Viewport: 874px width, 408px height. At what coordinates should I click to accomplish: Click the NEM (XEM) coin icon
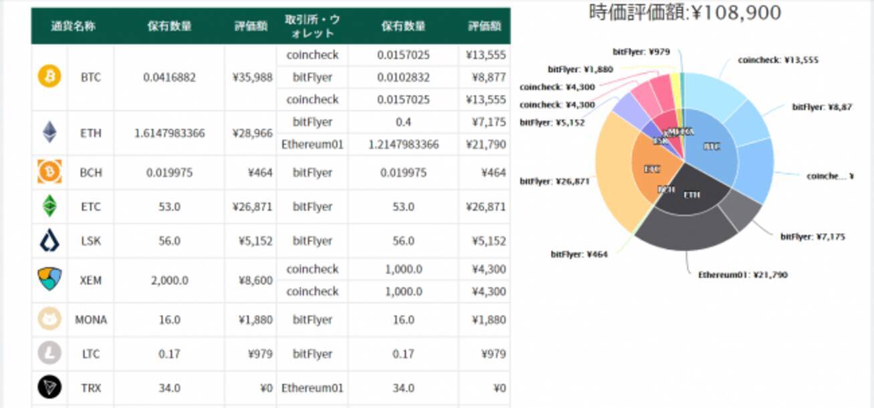(x=48, y=280)
